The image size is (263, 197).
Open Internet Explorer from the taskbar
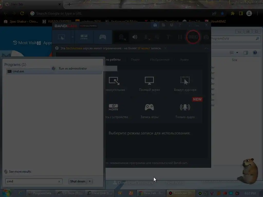click(x=20, y=193)
